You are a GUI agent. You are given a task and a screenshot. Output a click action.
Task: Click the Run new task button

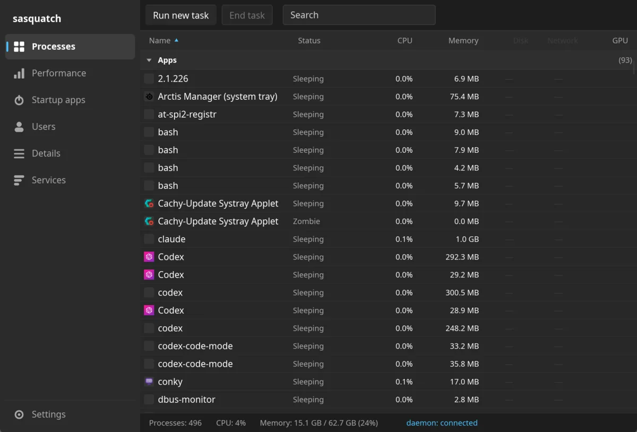point(180,15)
